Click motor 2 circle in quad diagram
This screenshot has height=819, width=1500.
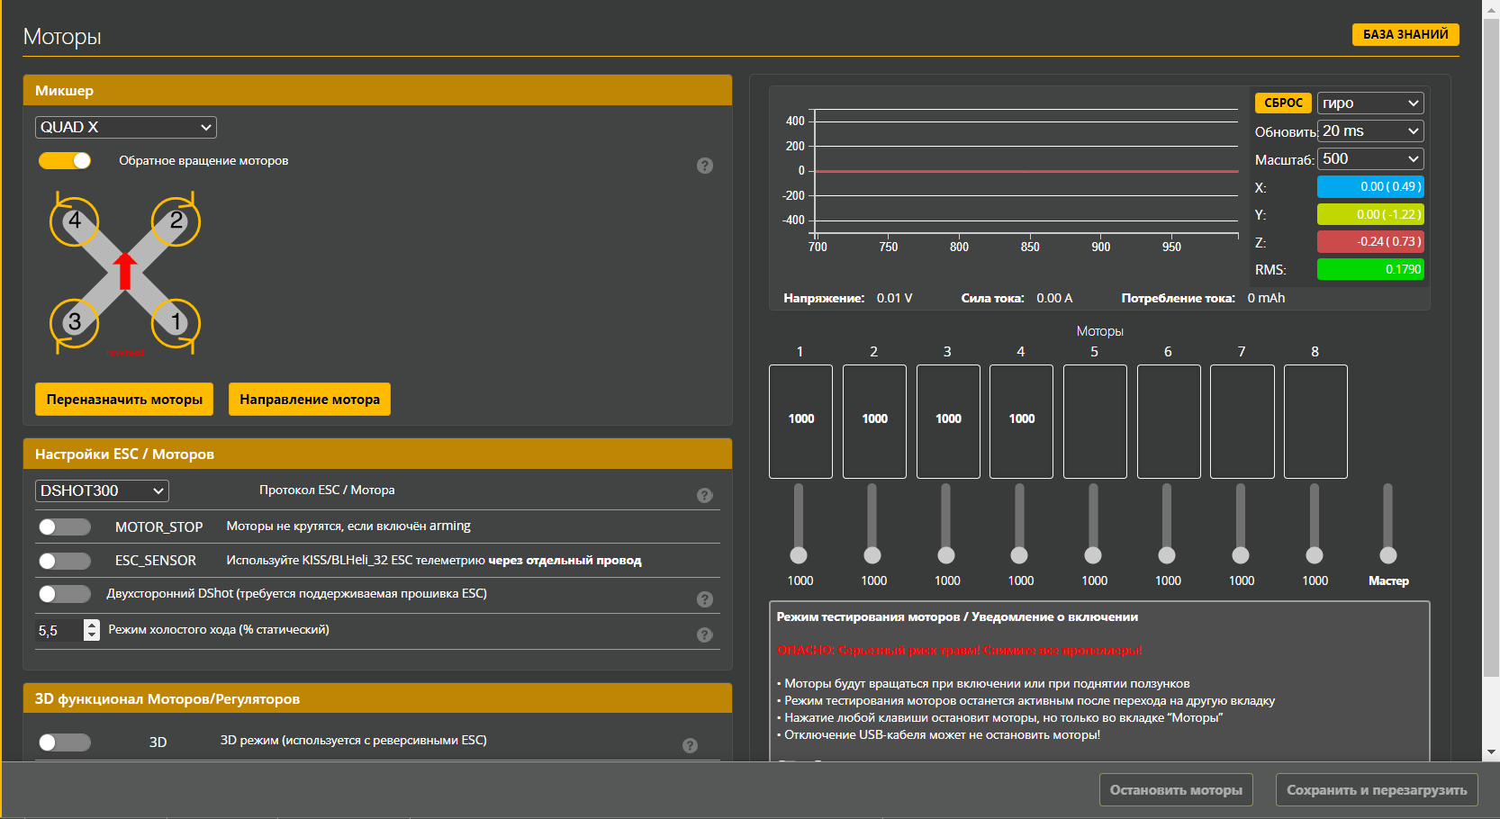coord(176,221)
